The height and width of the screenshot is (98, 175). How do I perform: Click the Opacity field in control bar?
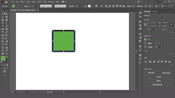click(78, 6)
